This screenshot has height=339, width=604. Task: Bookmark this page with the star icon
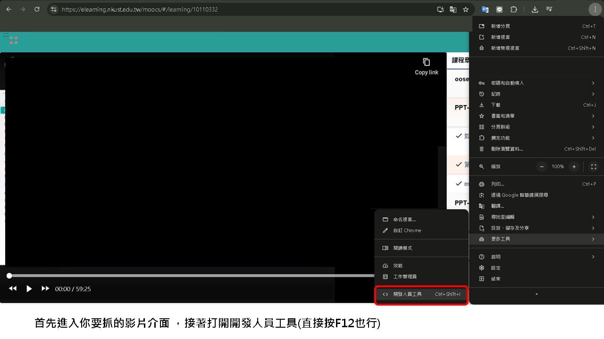coord(466,9)
